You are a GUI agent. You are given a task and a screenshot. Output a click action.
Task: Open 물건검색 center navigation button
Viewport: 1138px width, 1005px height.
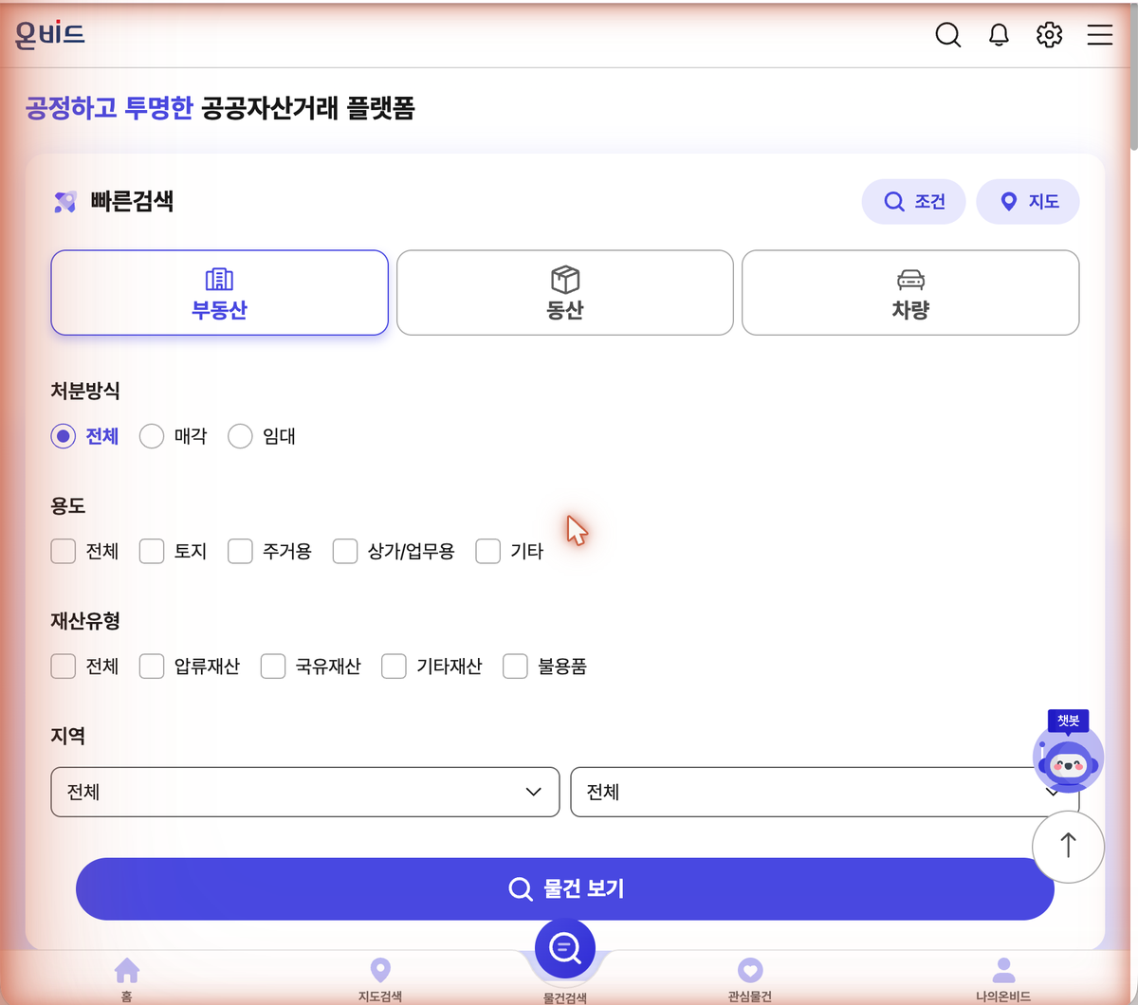[565, 949]
